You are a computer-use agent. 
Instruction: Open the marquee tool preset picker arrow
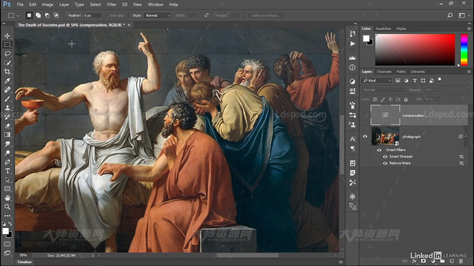pos(18,15)
